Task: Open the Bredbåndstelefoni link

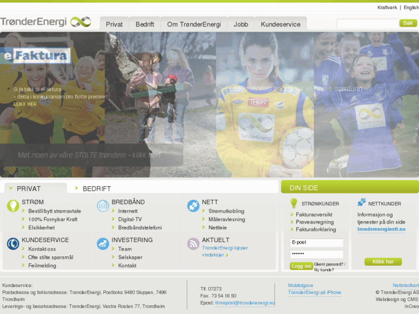Action: (x=140, y=228)
